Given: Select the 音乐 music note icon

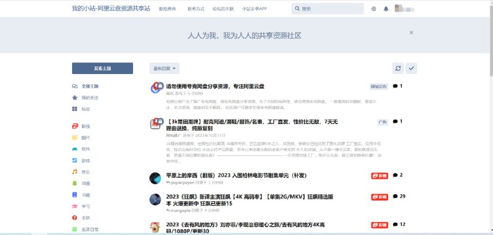Looking at the screenshot, I should tap(75, 171).
